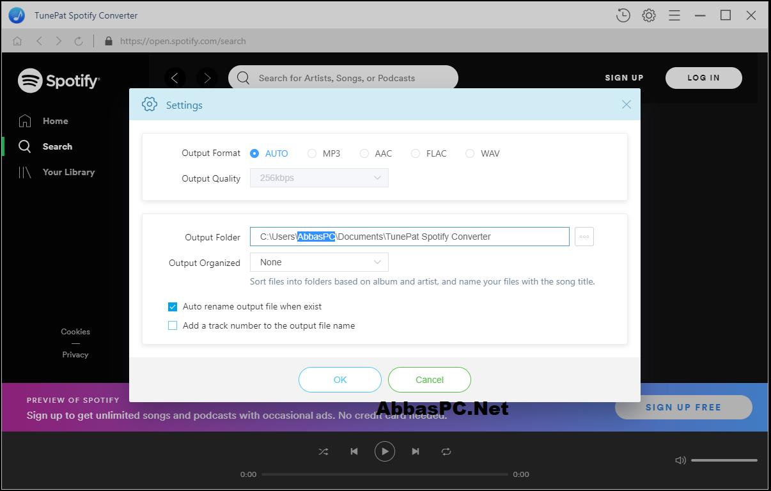This screenshot has width=771, height=491.
Task: Open TunePat settings gear in title bar
Action: (649, 15)
